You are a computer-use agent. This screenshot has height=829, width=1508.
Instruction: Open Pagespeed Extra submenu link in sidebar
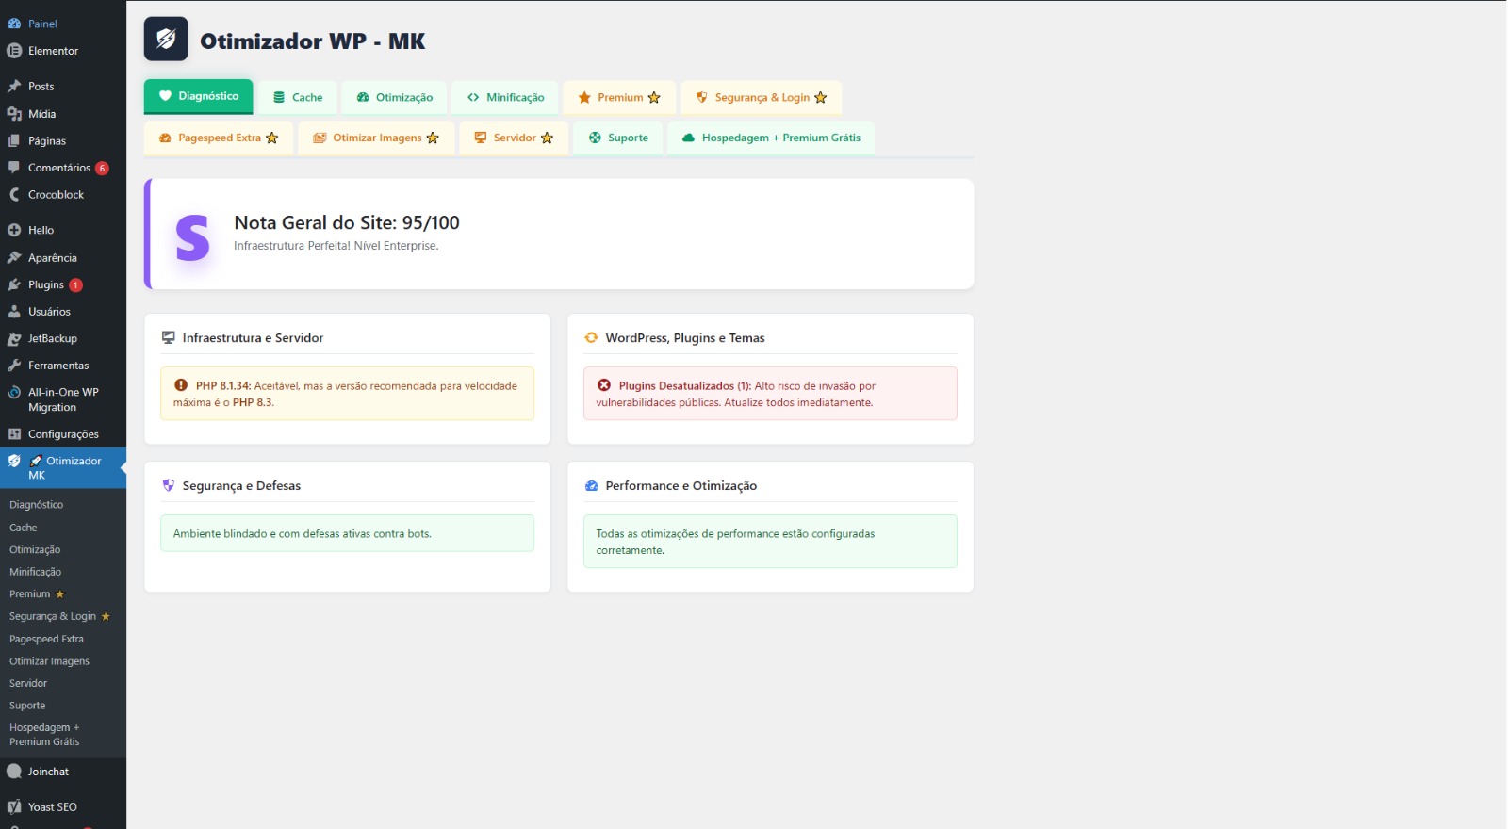pos(46,639)
